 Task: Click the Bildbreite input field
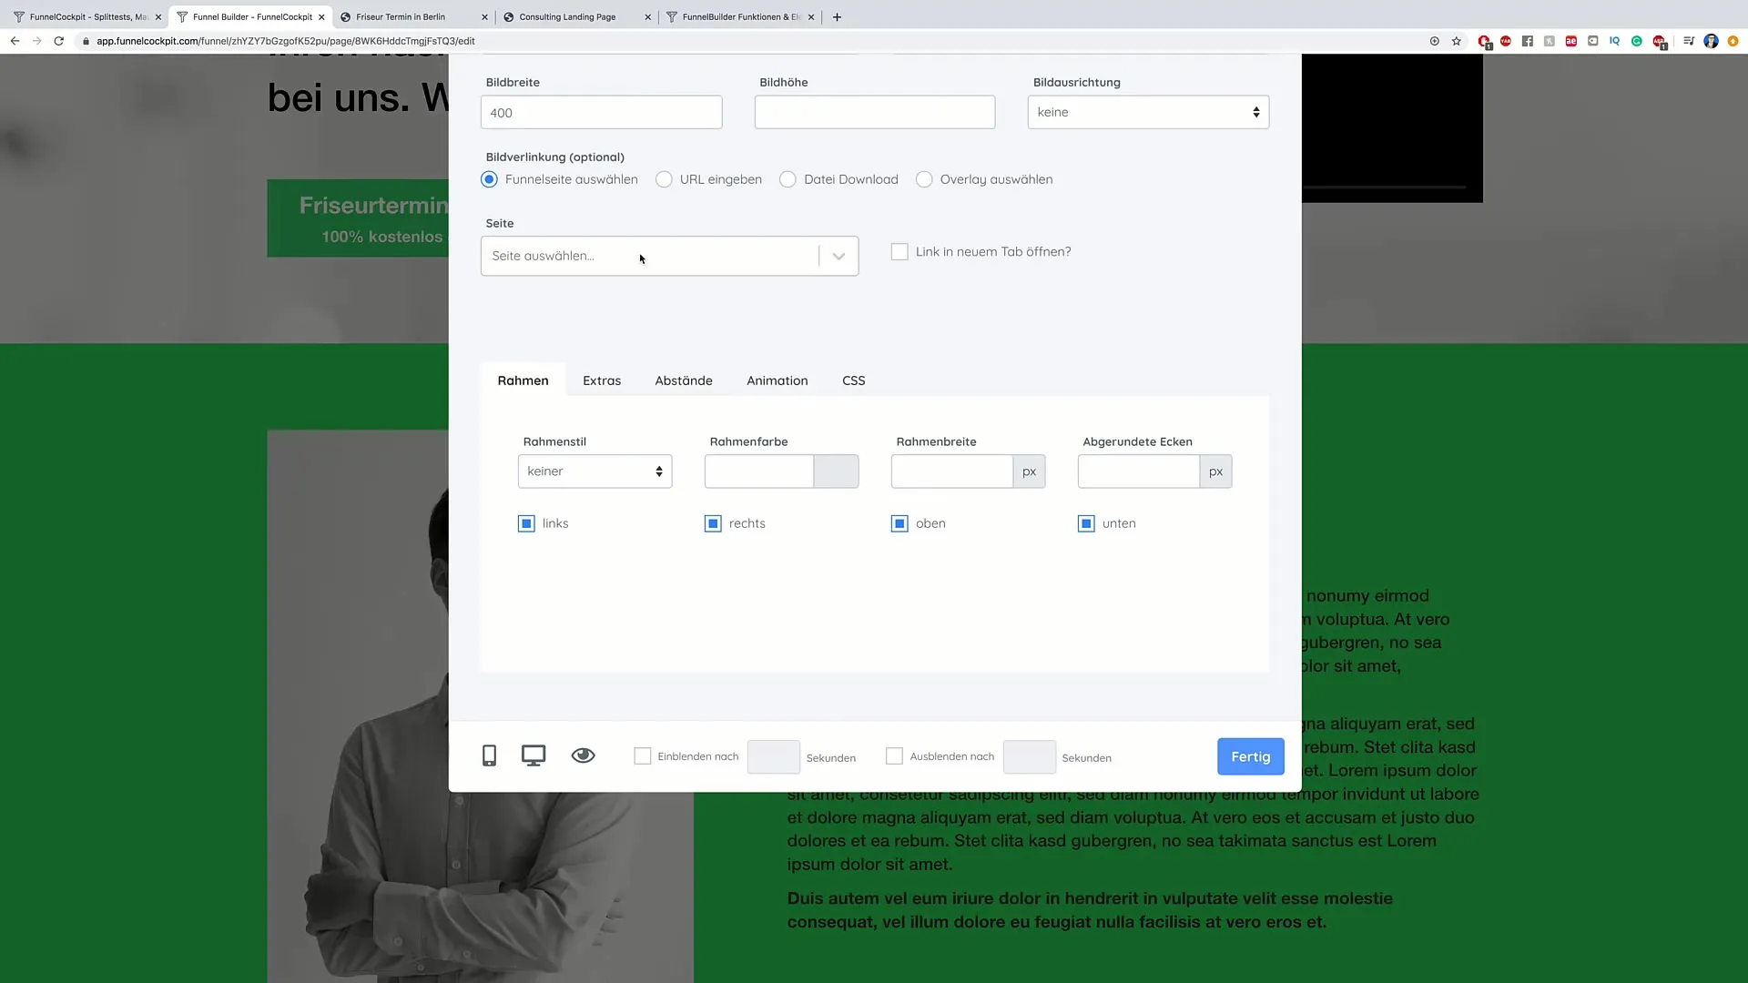(x=602, y=112)
